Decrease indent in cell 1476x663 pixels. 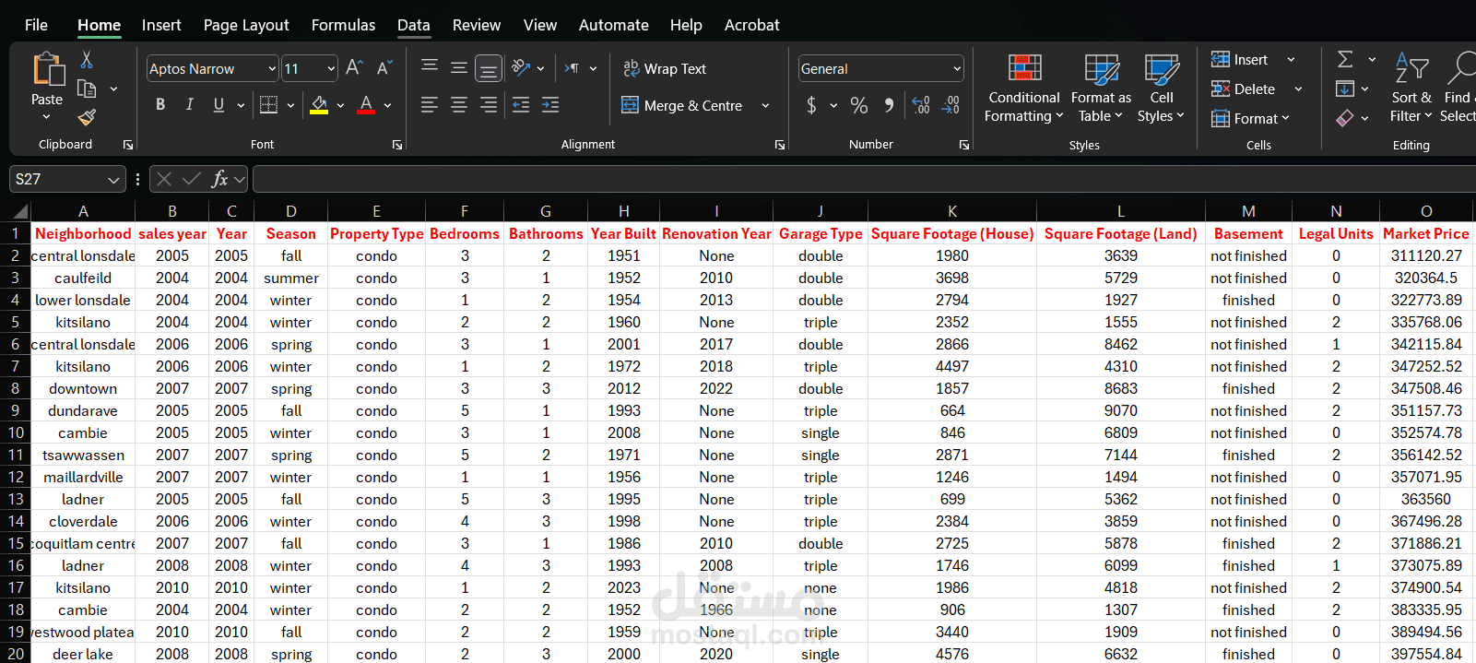(521, 105)
